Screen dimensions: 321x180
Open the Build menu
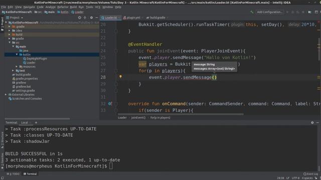pyautogui.click(x=73, y=7)
